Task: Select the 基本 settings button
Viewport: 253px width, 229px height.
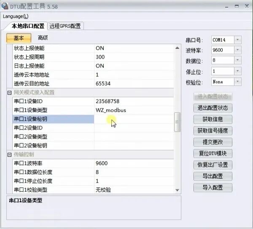Action: pos(19,38)
